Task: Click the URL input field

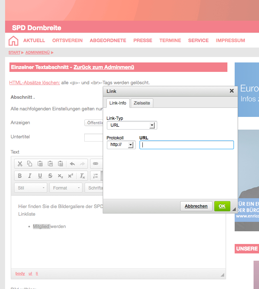Action: [186, 145]
